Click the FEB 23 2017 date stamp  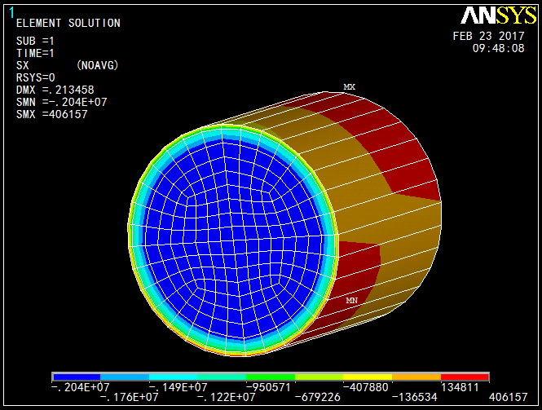tap(488, 37)
